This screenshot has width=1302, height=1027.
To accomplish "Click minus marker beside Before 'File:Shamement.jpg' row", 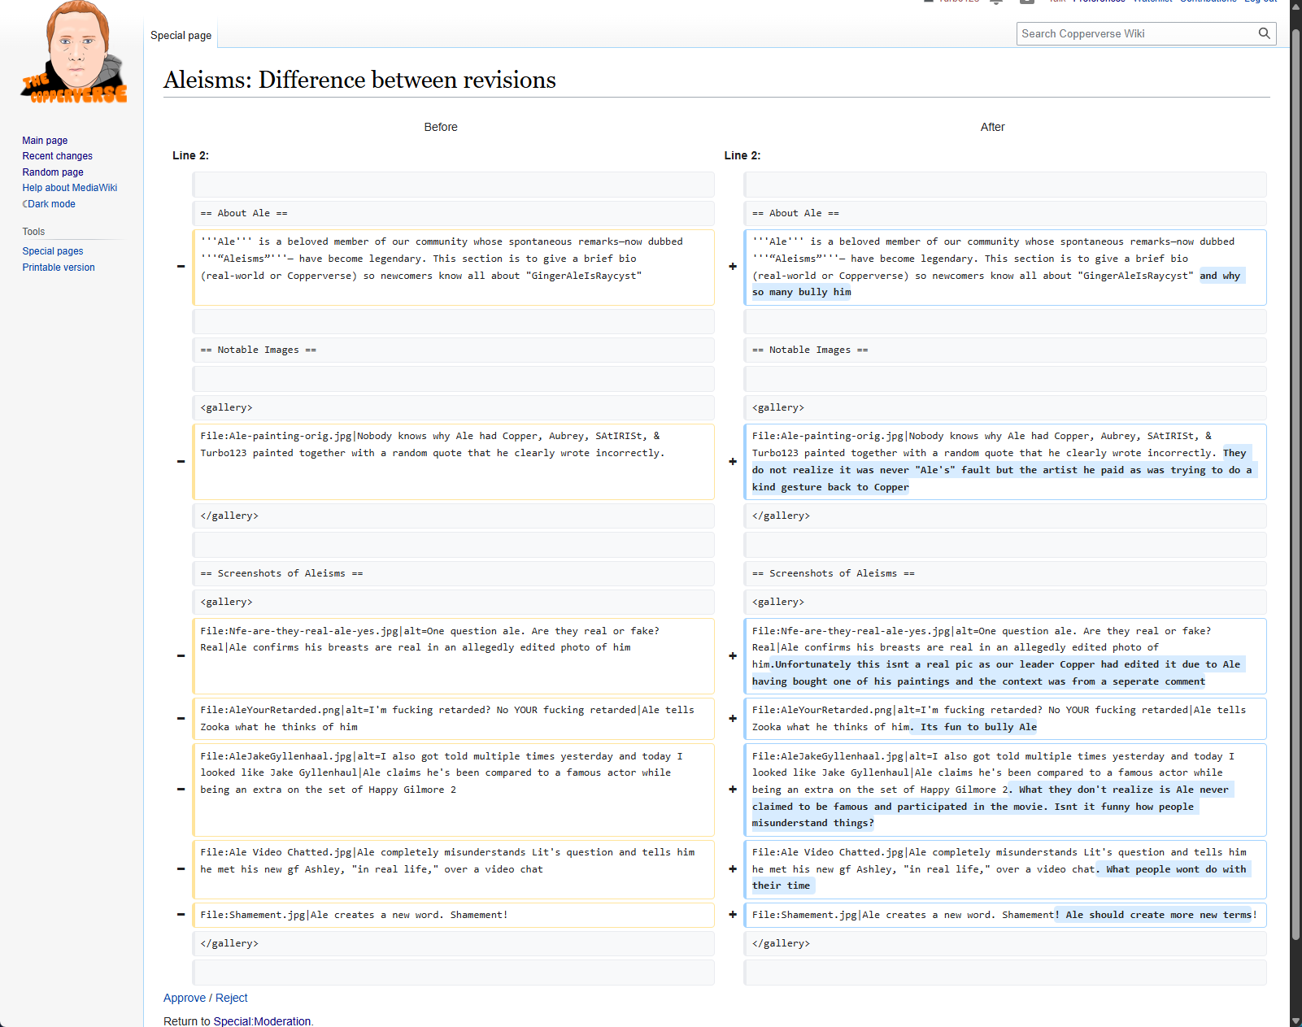I will tap(181, 915).
